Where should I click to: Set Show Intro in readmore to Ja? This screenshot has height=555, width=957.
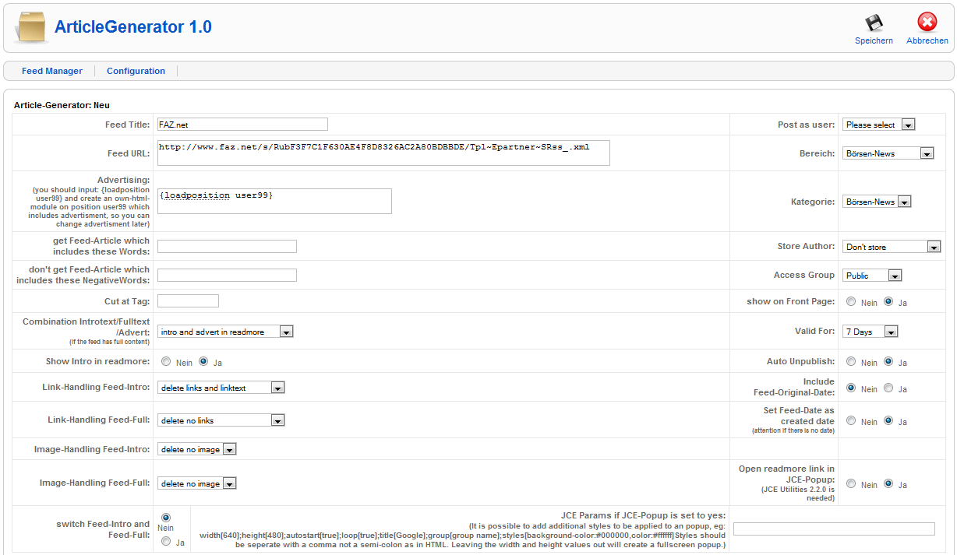coord(203,361)
